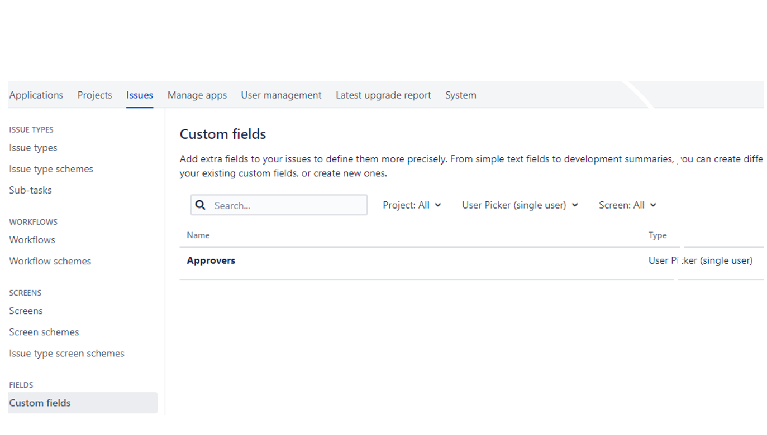Click the magnifying glass search icon

pyautogui.click(x=201, y=205)
